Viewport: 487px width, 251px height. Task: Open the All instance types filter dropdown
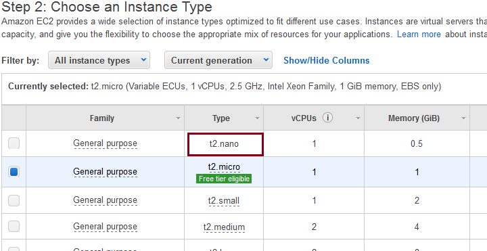pos(99,60)
